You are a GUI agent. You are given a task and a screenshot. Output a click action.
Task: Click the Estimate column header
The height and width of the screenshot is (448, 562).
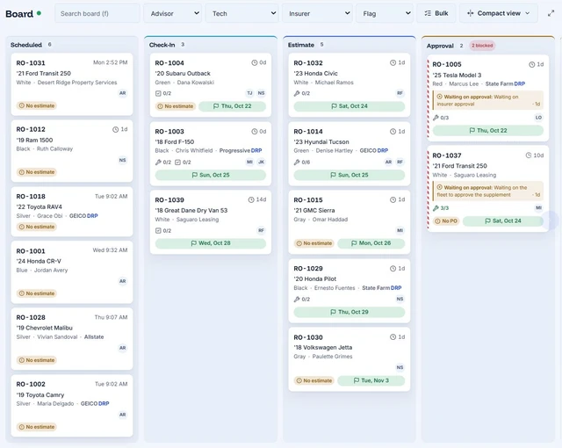(x=301, y=45)
